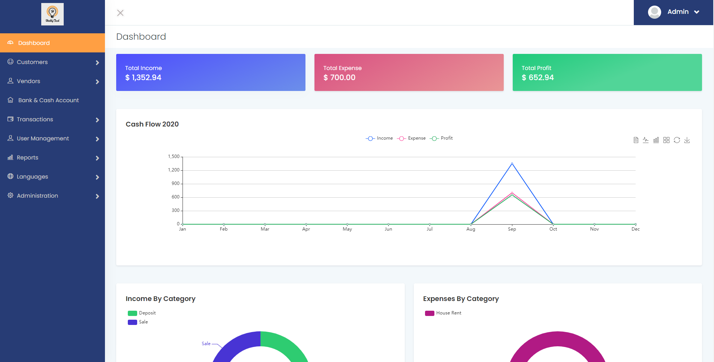Viewport: 714px width, 362px height.
Task: Open the Admin dropdown arrow
Action: tap(697, 12)
